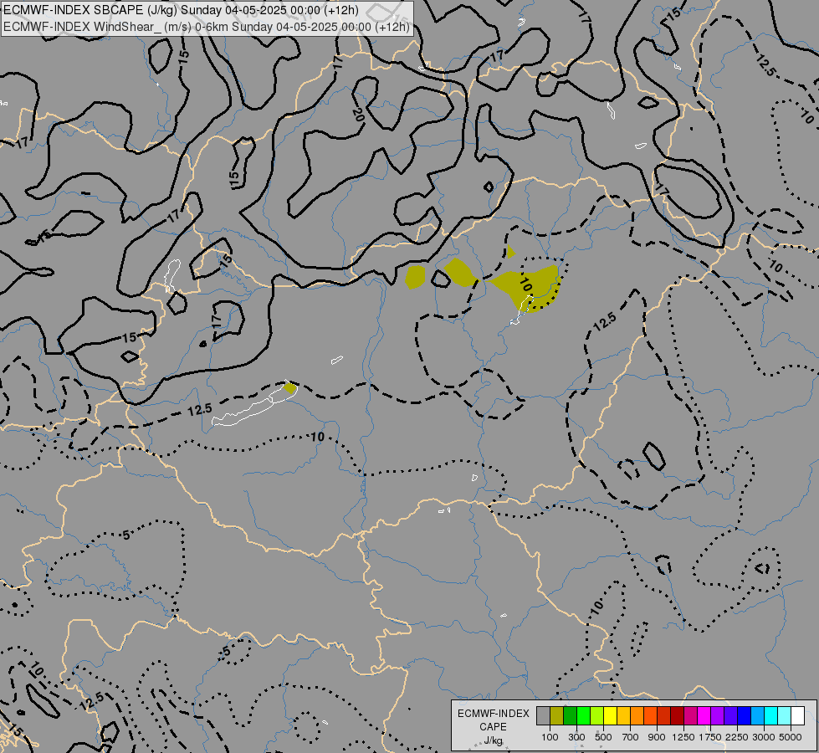Pick the amber swatch left of 700

click(623, 716)
